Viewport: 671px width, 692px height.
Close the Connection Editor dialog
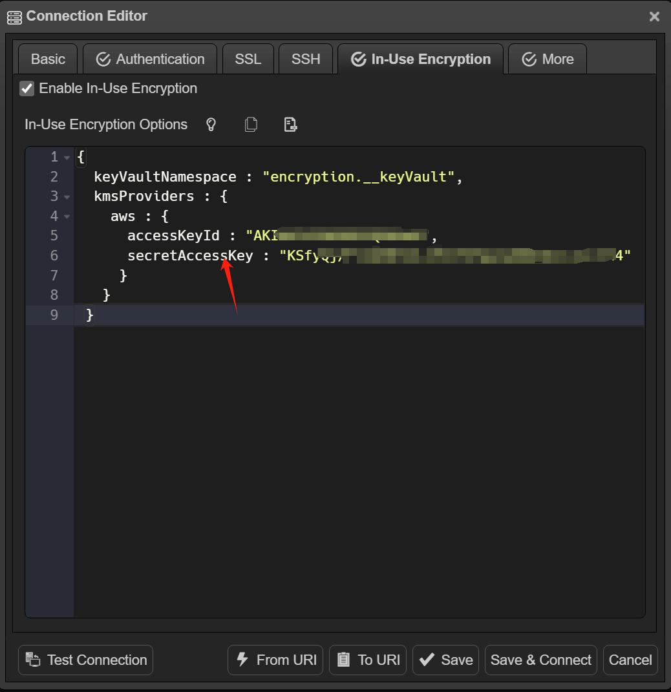(x=654, y=16)
